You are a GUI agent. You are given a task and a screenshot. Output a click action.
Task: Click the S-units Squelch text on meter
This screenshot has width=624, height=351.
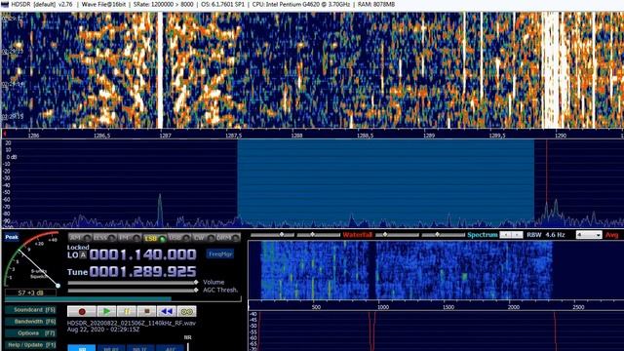39,274
